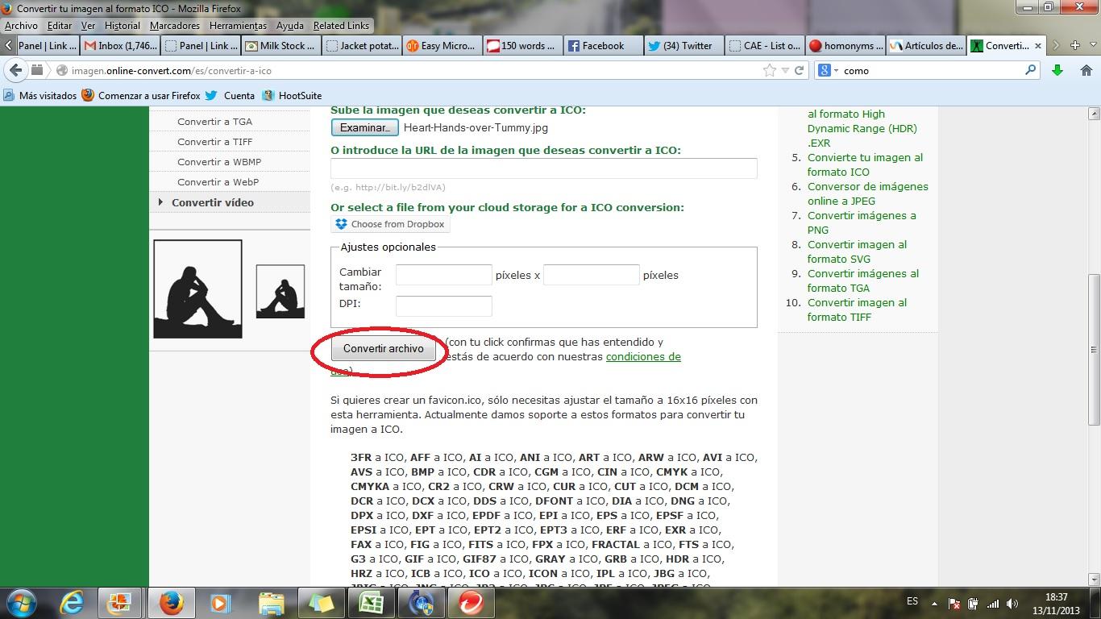Open the Marcadores menu

tap(174, 26)
